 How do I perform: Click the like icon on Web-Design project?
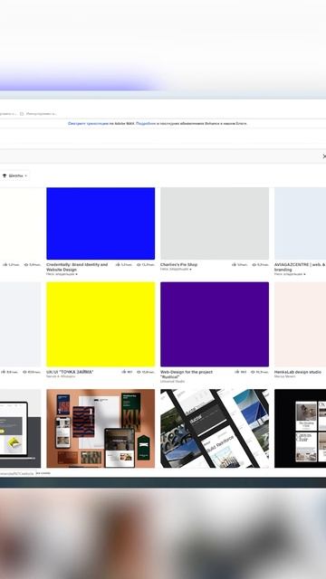tap(237, 372)
